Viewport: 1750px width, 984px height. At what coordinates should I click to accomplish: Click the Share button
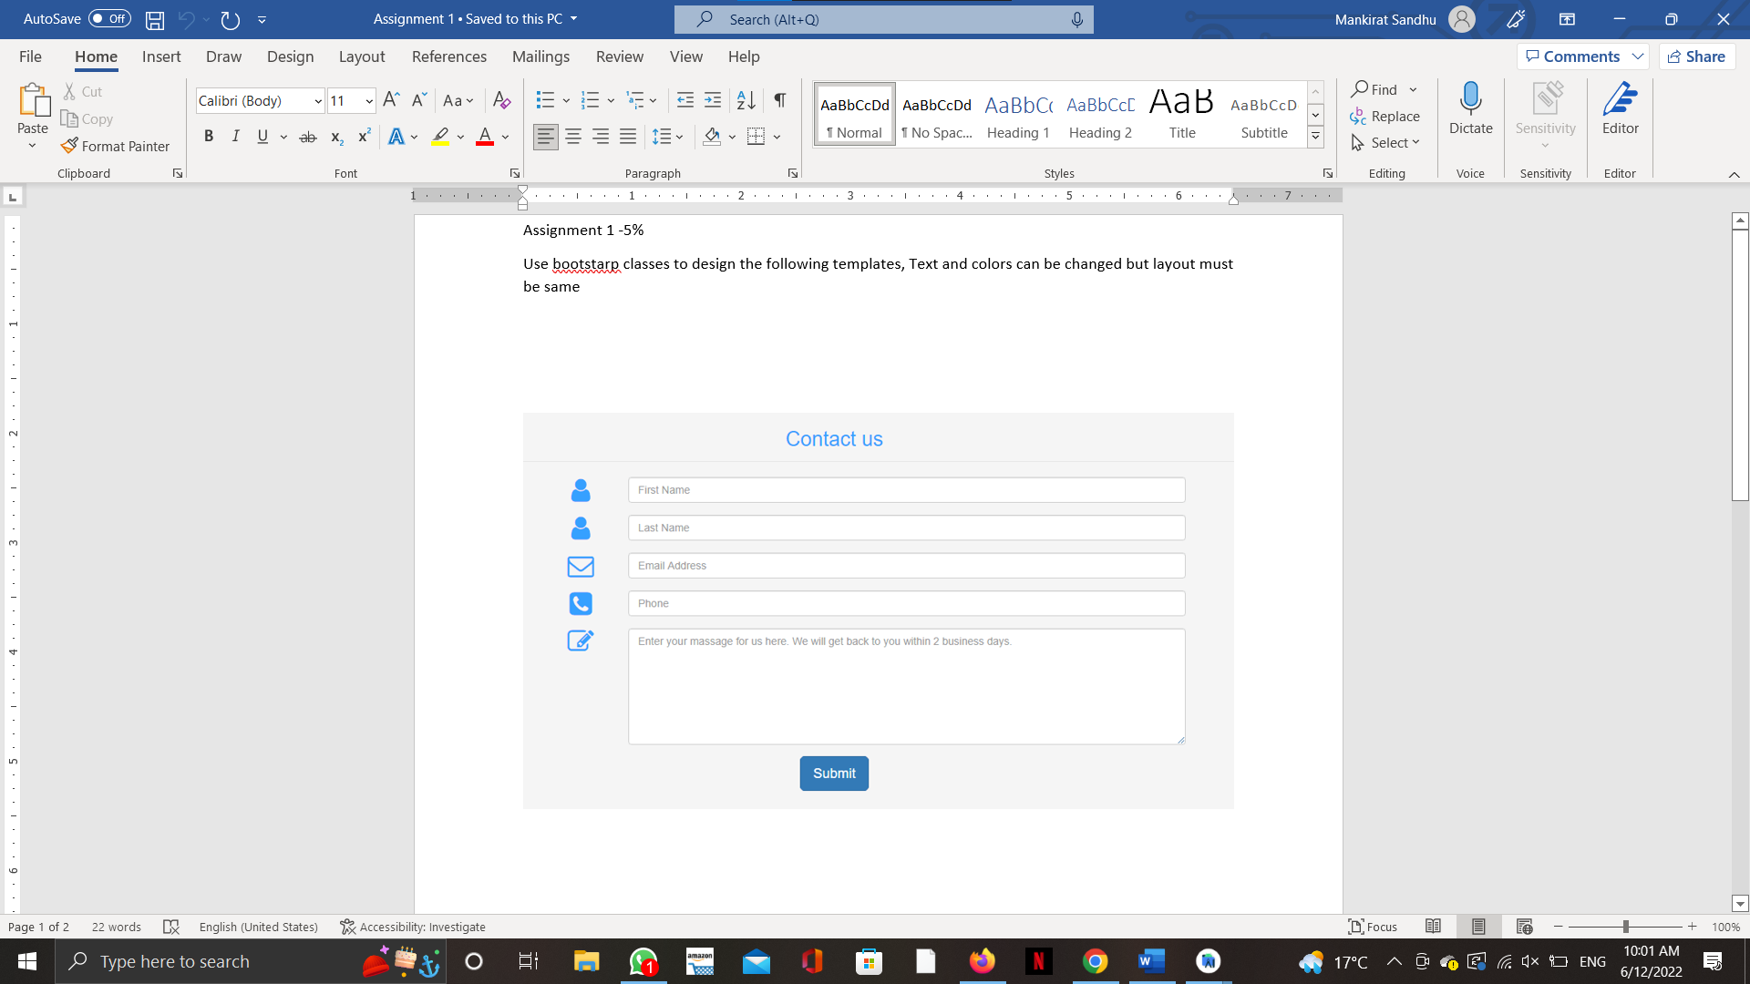point(1696,56)
